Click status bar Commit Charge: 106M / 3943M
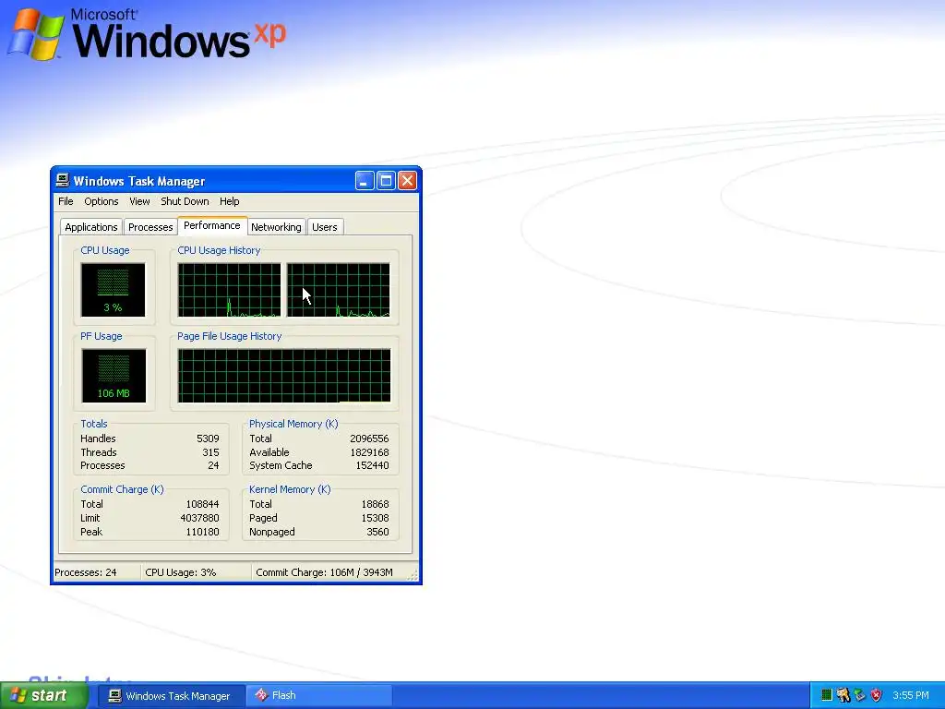945x709 pixels. tap(324, 572)
